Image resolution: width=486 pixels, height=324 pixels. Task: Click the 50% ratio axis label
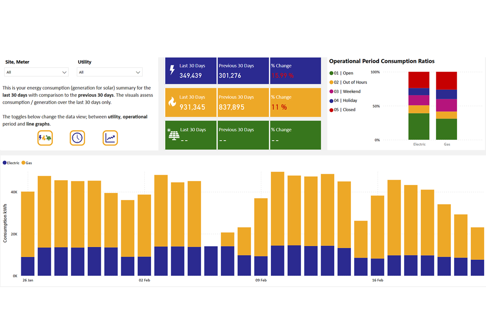[376, 106]
